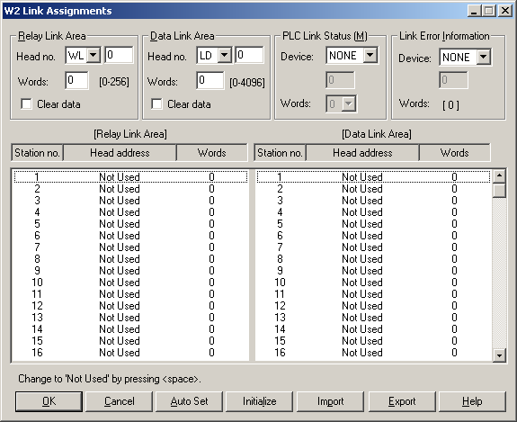Click the Import button

(330, 401)
